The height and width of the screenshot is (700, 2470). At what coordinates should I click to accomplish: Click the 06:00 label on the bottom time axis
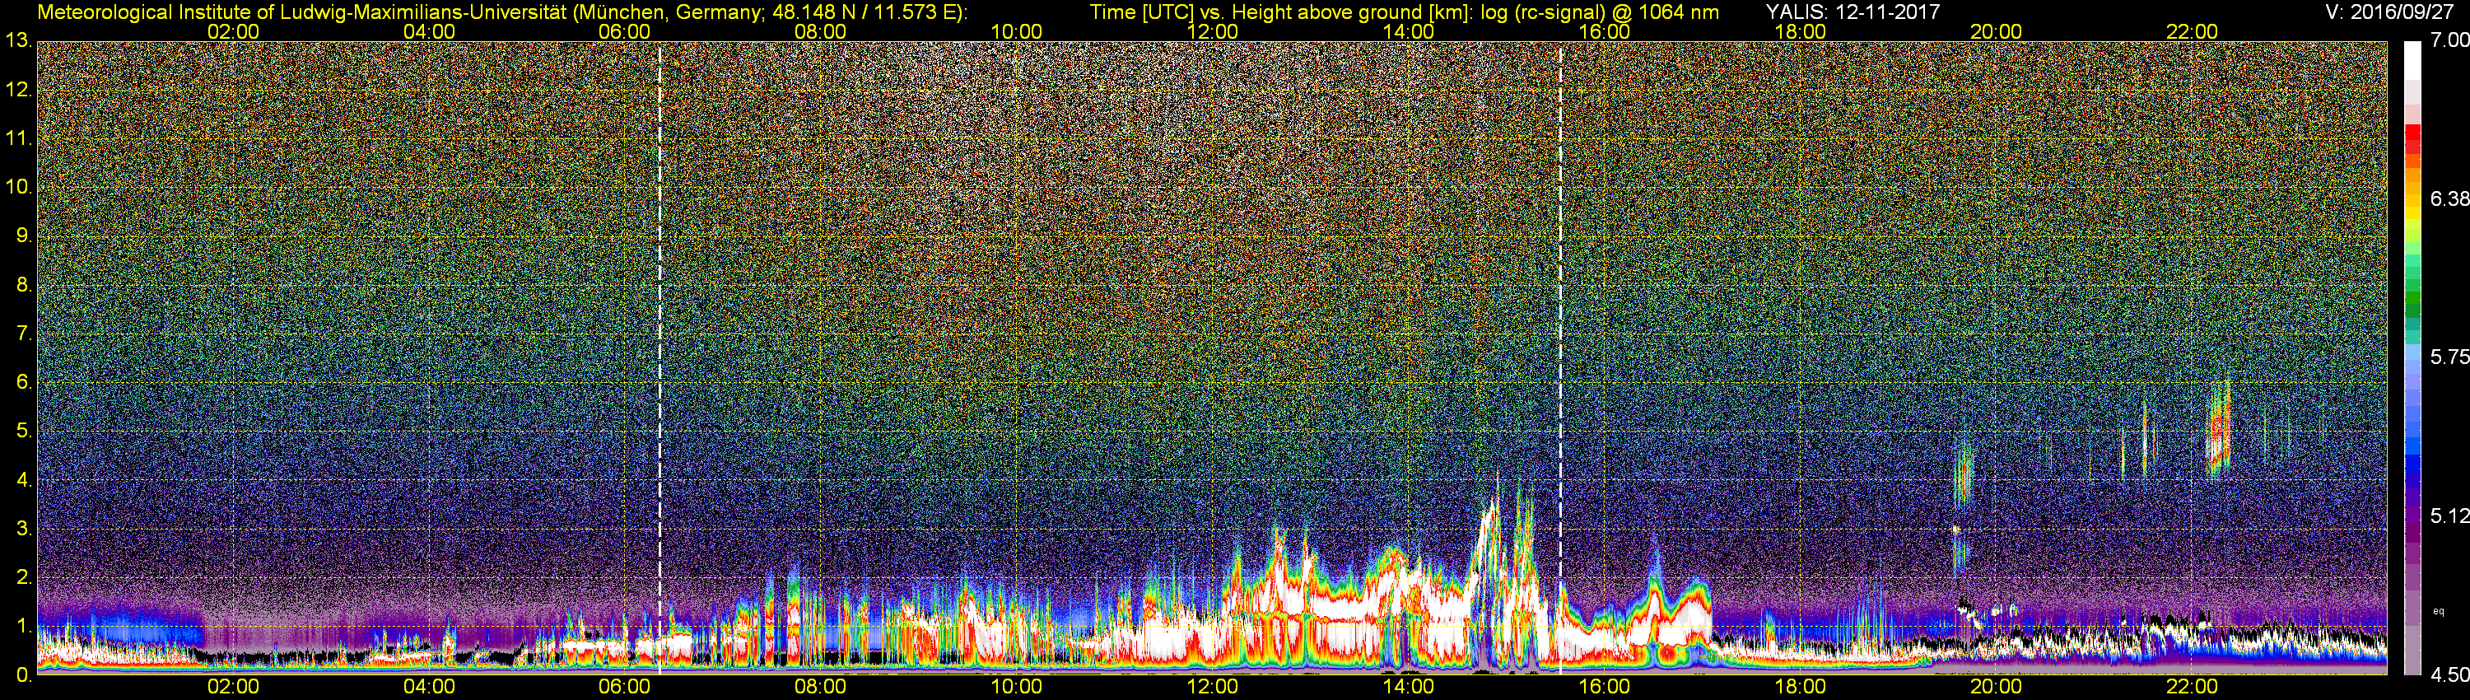(624, 687)
